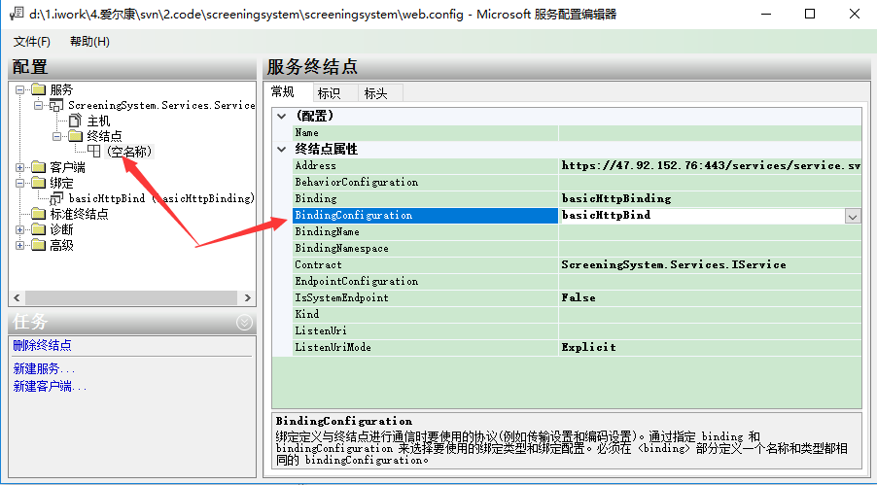Click the tree scrollbar left arrow

tap(17, 297)
